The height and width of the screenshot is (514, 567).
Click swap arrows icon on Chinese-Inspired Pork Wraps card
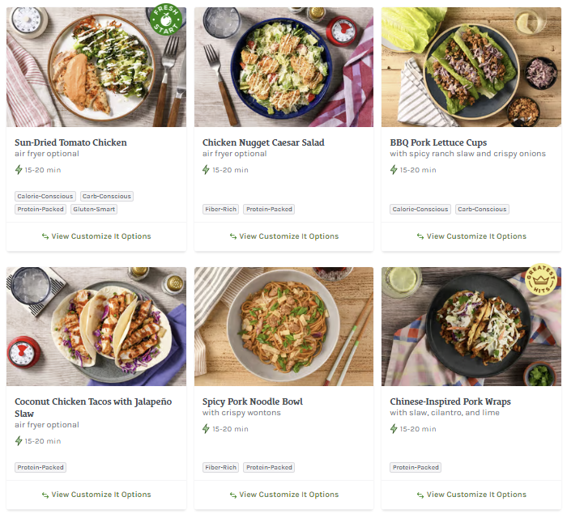click(x=420, y=495)
